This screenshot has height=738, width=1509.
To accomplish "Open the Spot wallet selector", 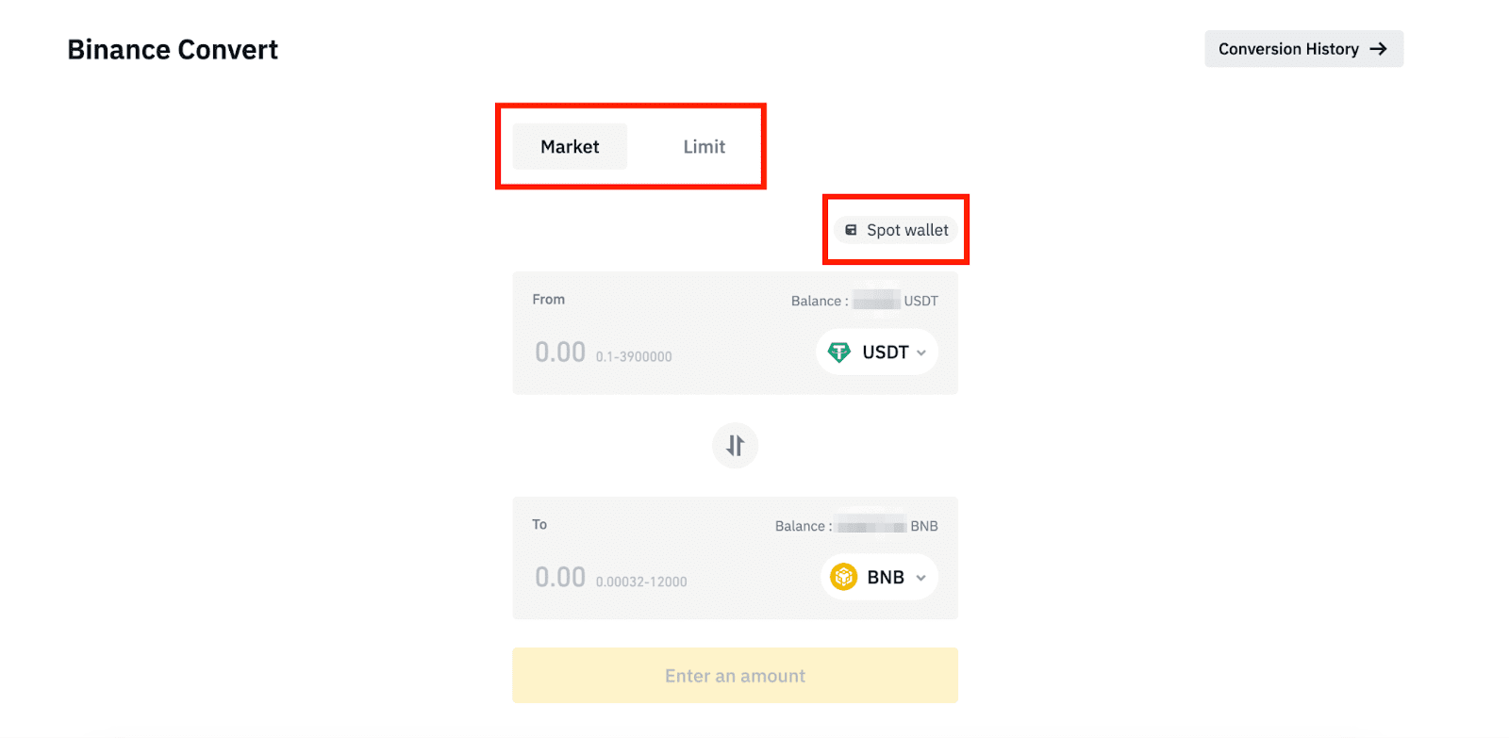I will 896,230.
